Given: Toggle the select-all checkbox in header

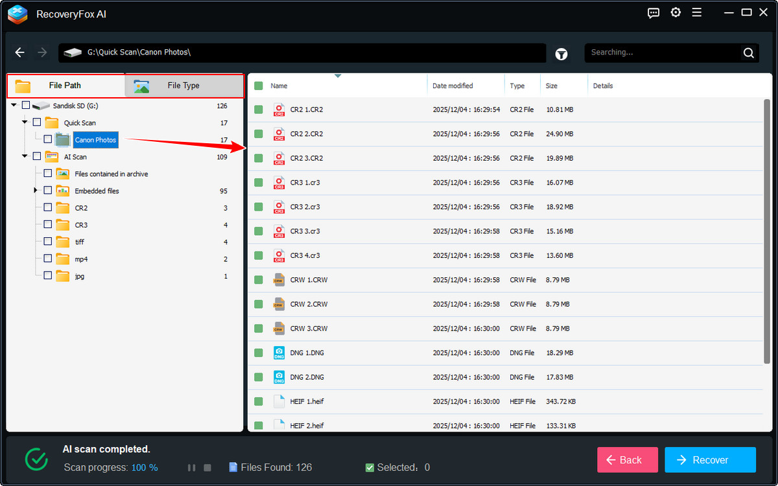Looking at the screenshot, I should point(259,86).
